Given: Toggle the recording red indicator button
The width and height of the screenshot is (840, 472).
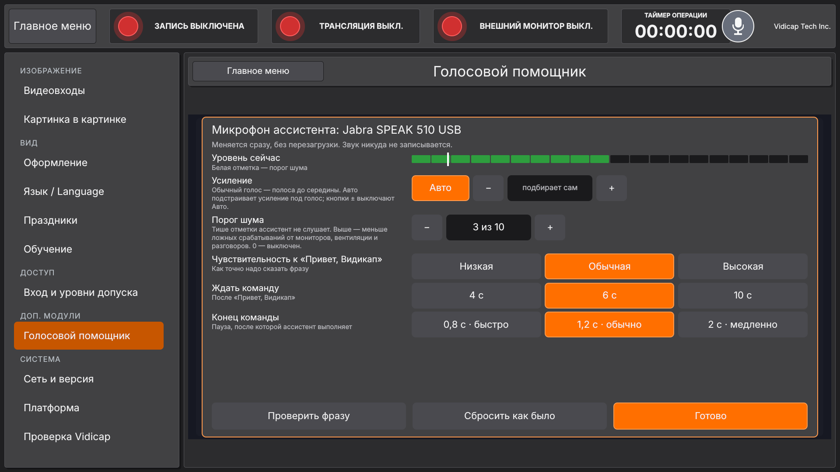Looking at the screenshot, I should (x=128, y=26).
